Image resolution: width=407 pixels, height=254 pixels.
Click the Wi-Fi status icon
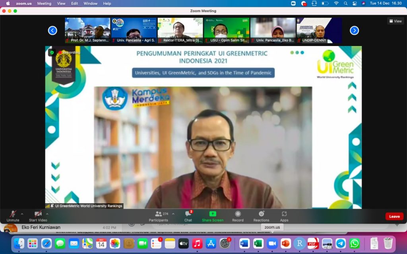click(336, 3)
